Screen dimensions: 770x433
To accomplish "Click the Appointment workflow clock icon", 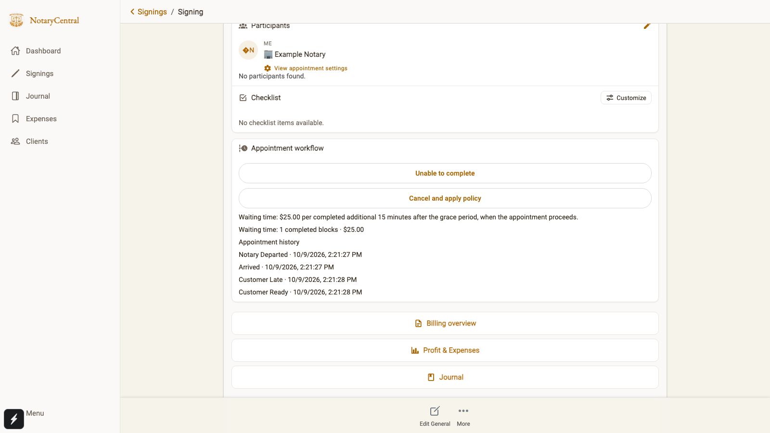I will click(x=243, y=148).
